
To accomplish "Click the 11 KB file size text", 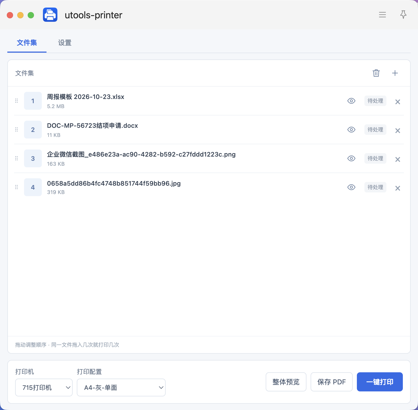I will 54,135.
